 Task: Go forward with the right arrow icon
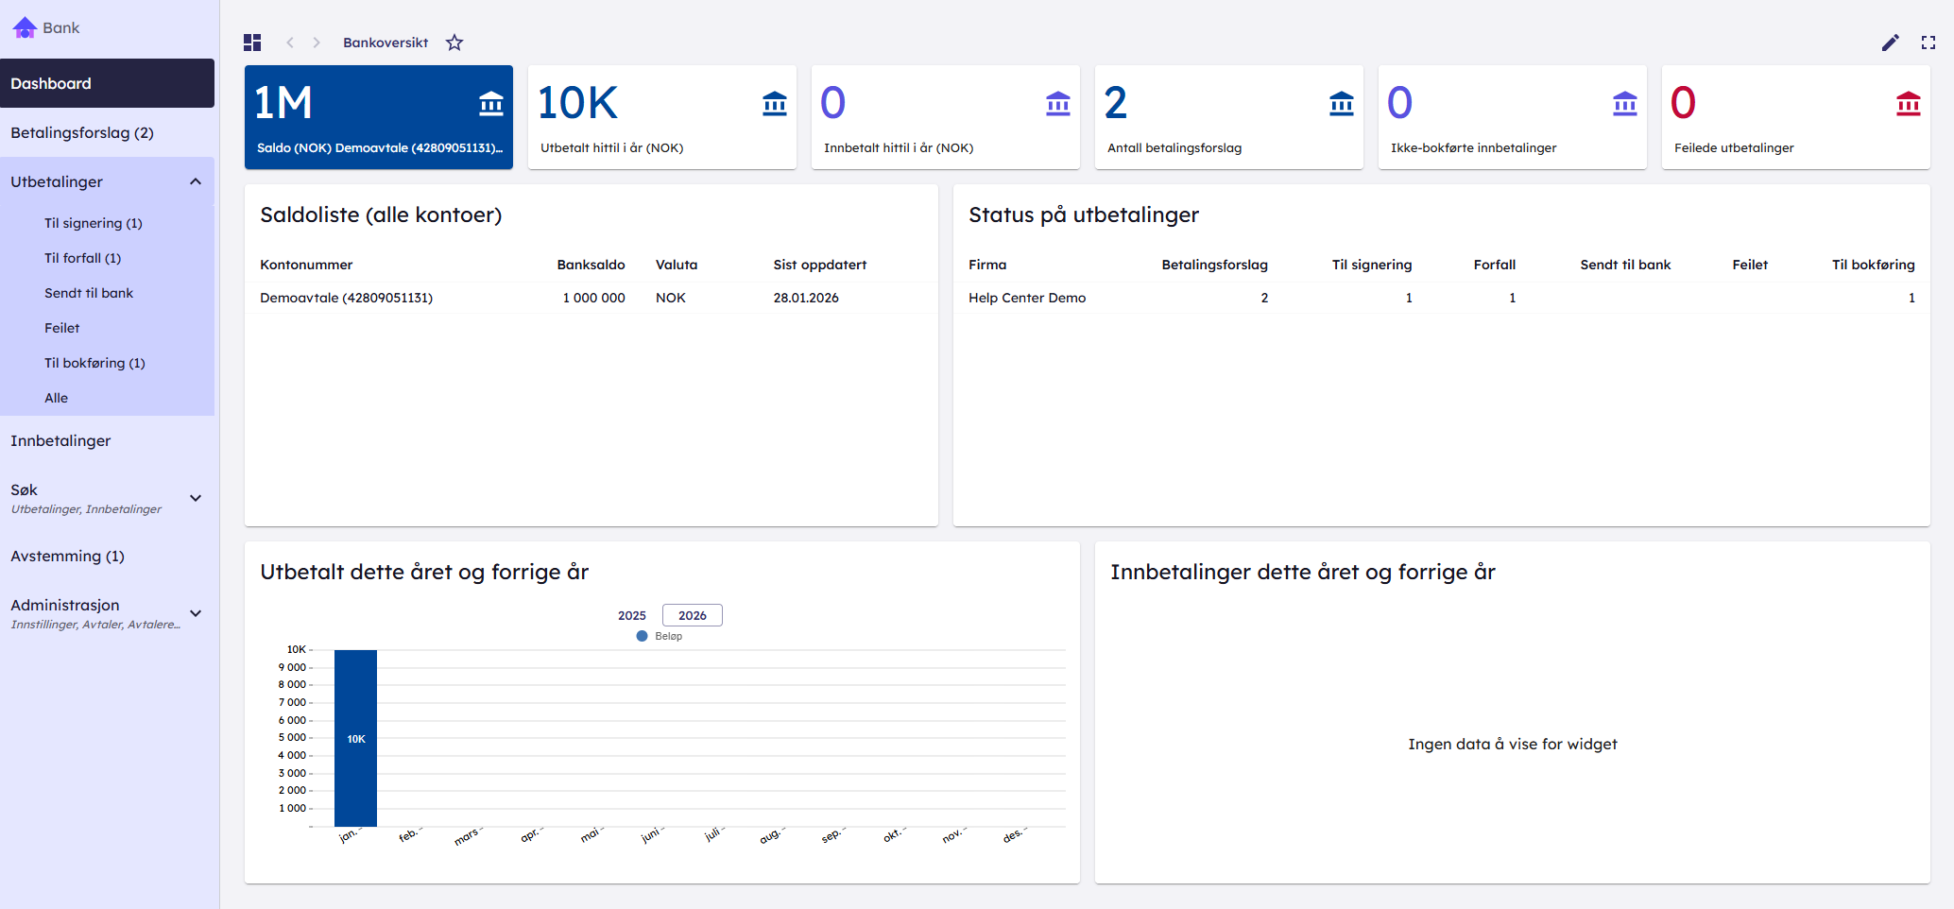coord(317,43)
